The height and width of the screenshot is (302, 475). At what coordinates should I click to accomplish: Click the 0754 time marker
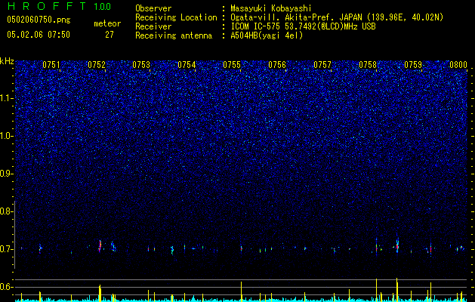click(x=187, y=65)
